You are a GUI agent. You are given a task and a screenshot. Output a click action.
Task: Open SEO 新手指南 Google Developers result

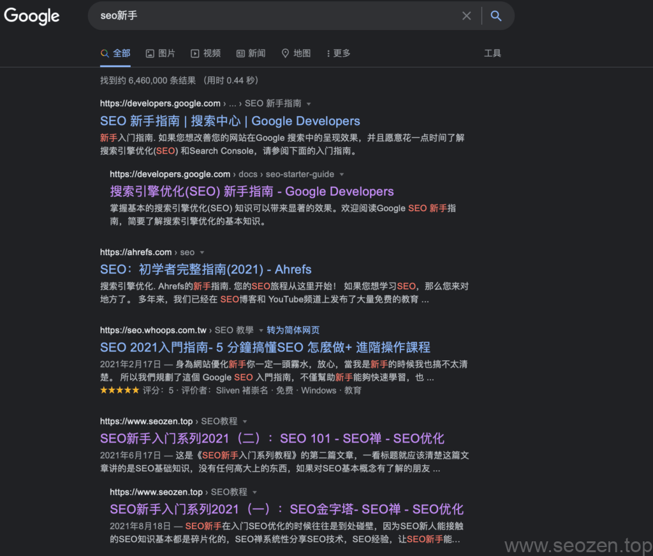tap(230, 121)
